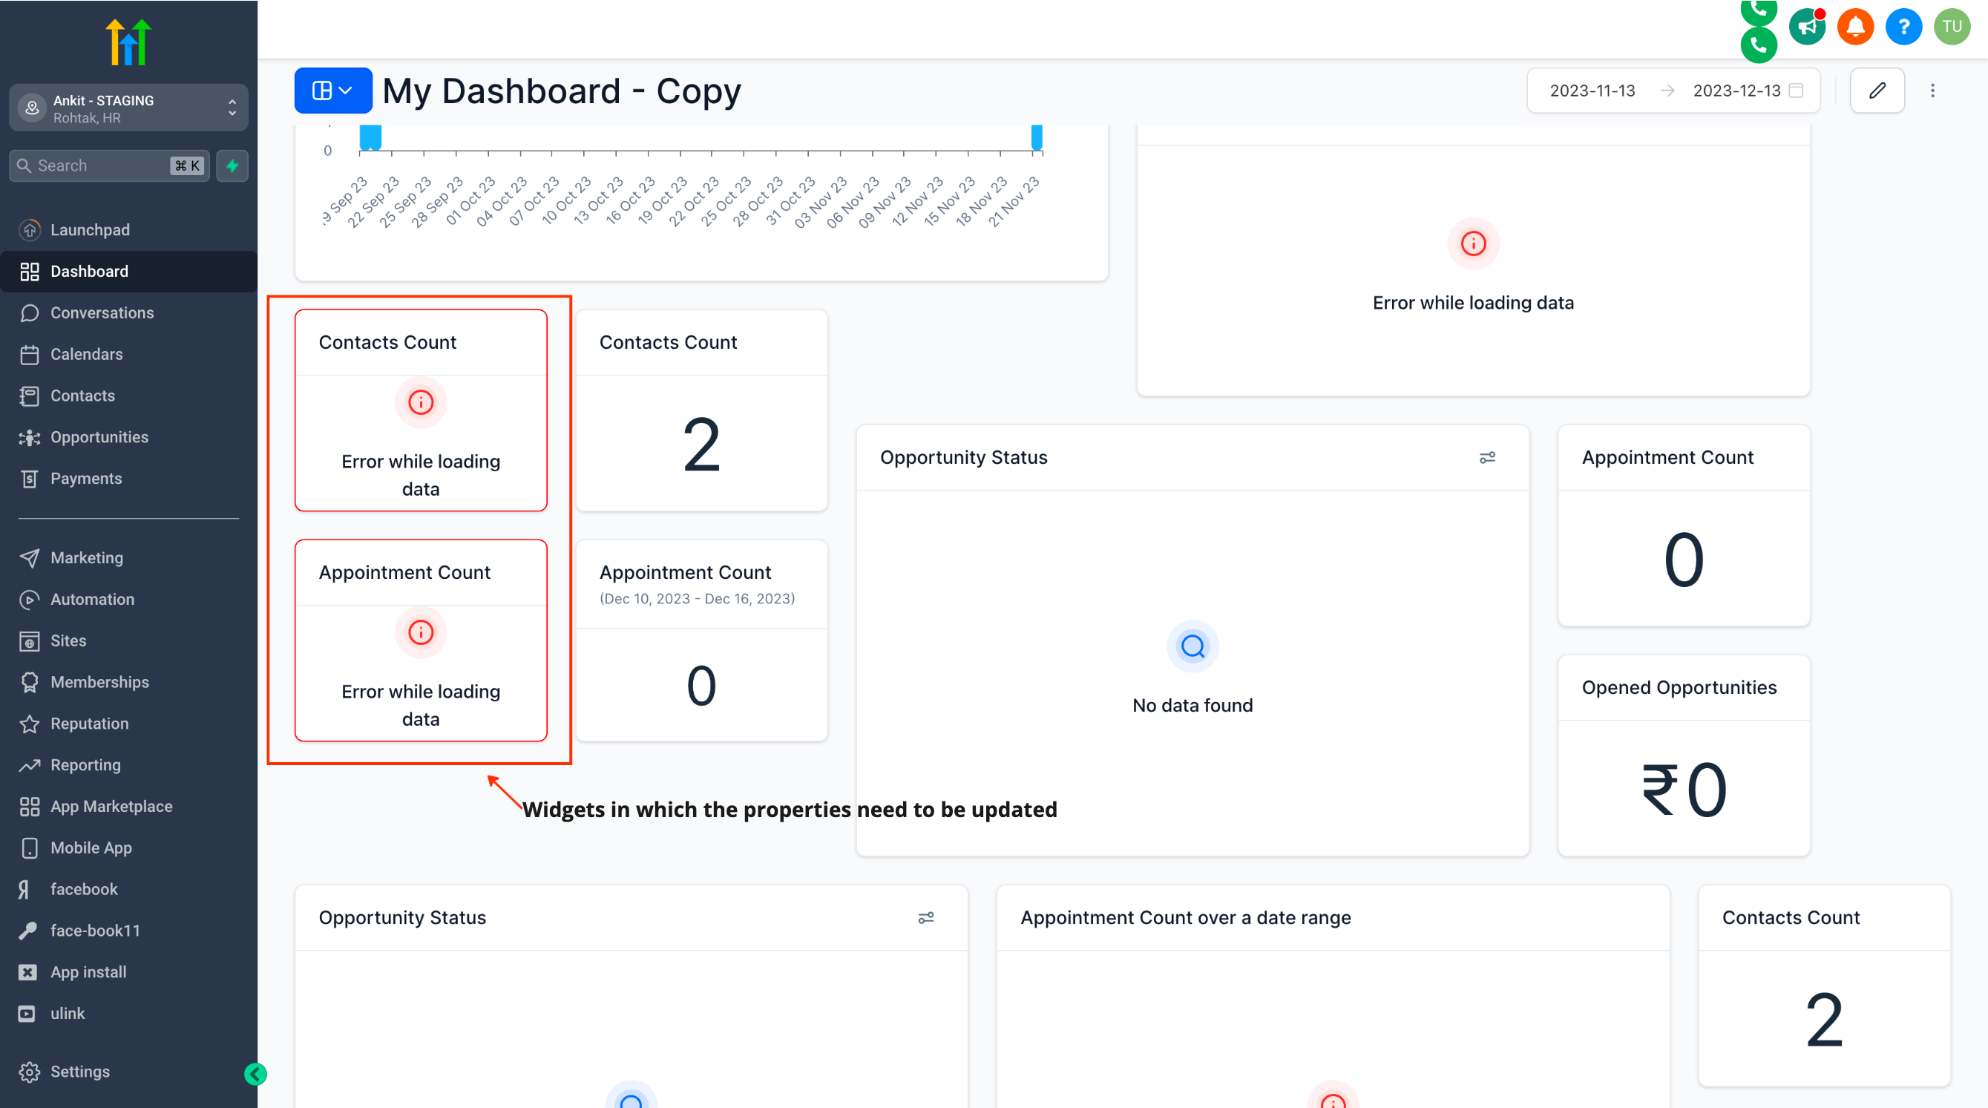Collapse the sidebar with green arrow toggle
This screenshot has height=1108, width=1988.
tap(255, 1073)
